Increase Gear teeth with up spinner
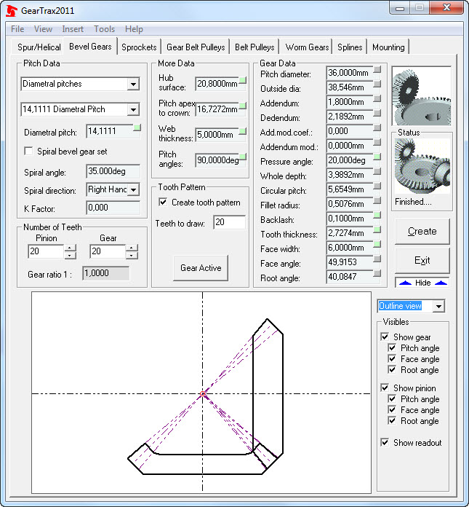469x507 pixels. 132,248
